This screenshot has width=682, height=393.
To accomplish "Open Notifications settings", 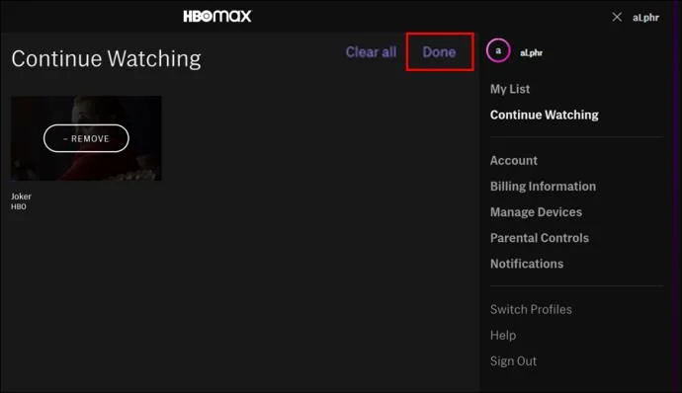I will 527,264.
